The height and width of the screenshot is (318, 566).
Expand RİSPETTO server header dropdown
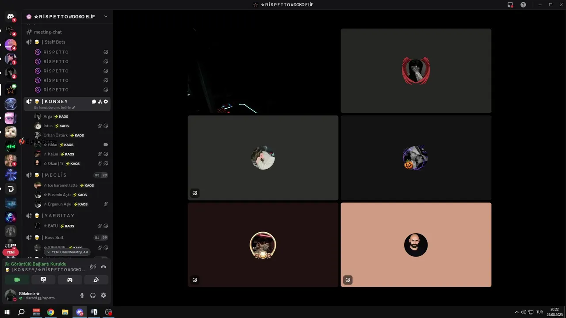click(x=106, y=16)
